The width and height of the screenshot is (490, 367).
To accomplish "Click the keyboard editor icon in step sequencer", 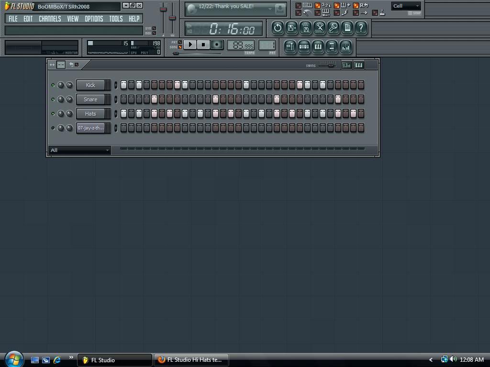I will tap(359, 65).
